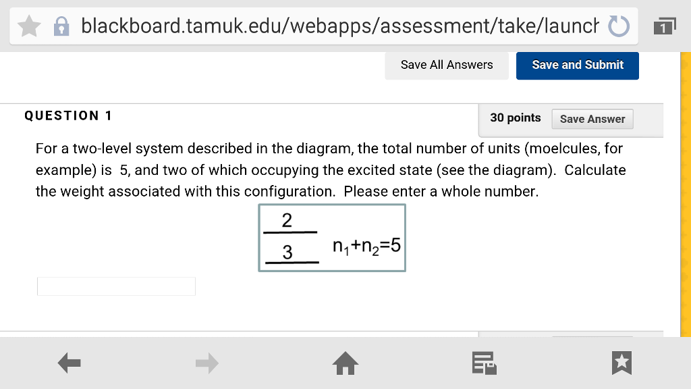Image resolution: width=691 pixels, height=389 pixels.
Task: Click the padlock security icon
Action: [x=61, y=26]
